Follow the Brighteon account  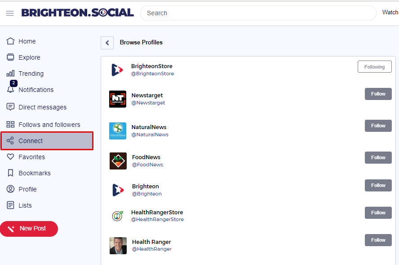[x=378, y=185]
